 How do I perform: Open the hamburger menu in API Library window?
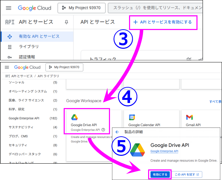(7, 67)
